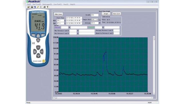The image size is (186, 104).
Task: Click the meter's REC button
Action: pyautogui.click(x=33, y=35)
